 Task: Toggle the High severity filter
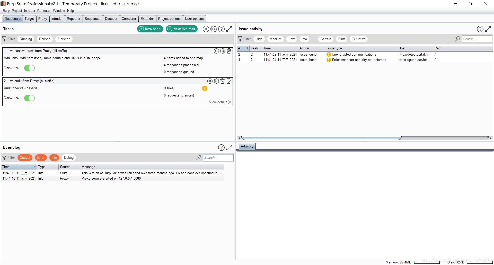click(259, 39)
